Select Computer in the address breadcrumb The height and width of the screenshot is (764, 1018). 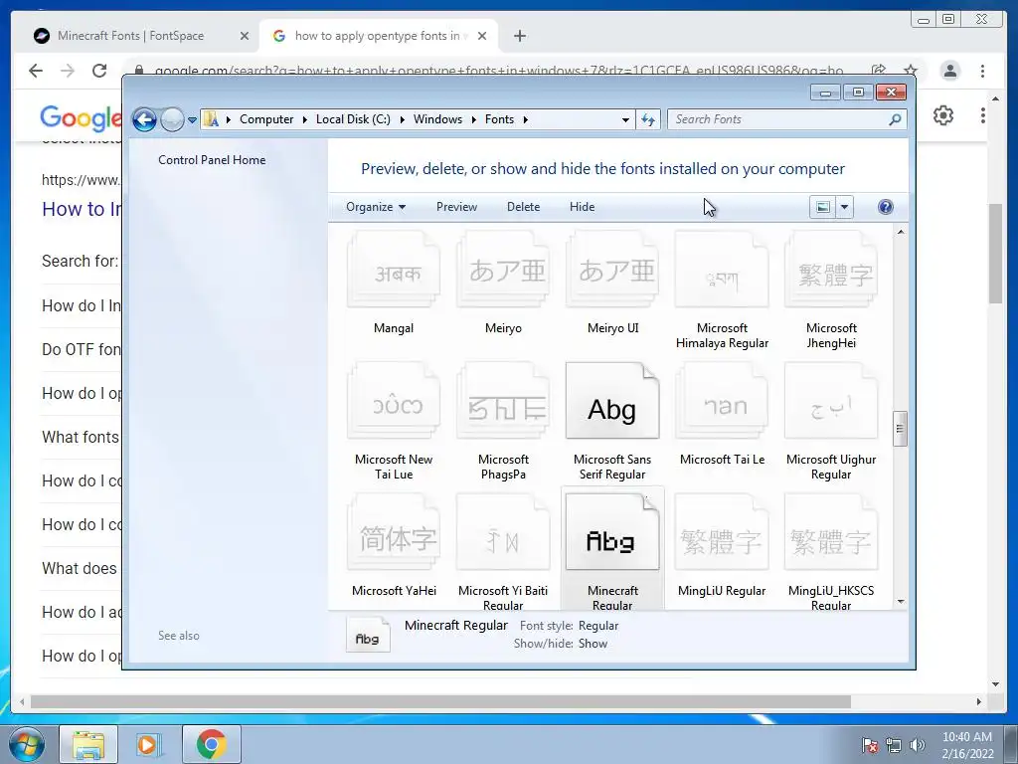(x=266, y=119)
